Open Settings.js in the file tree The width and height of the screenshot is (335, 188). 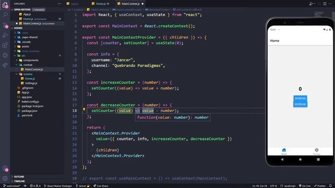tap(31, 83)
